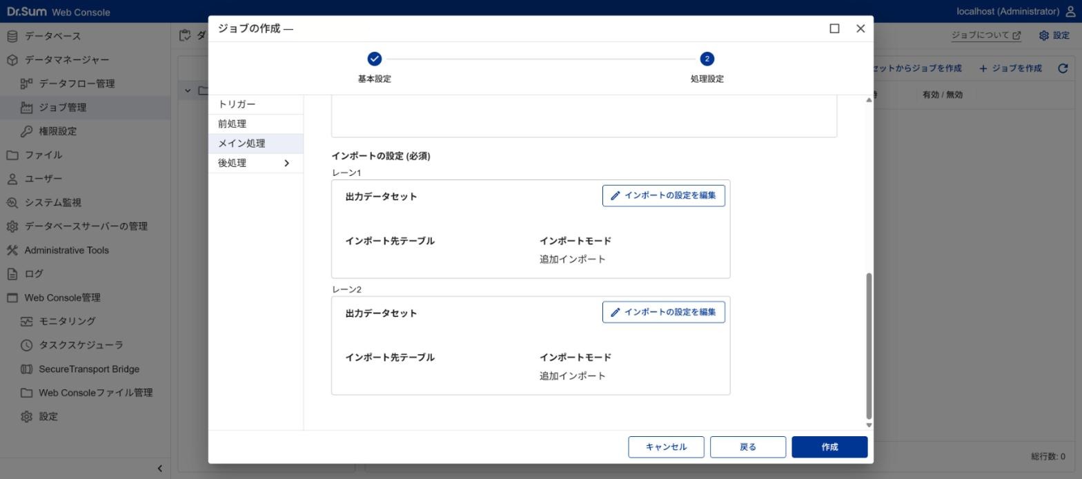Expand the 後処理 arrow
The image size is (1082, 479).
[286, 163]
